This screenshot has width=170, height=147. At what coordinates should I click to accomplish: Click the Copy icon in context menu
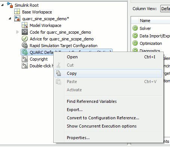59,73
